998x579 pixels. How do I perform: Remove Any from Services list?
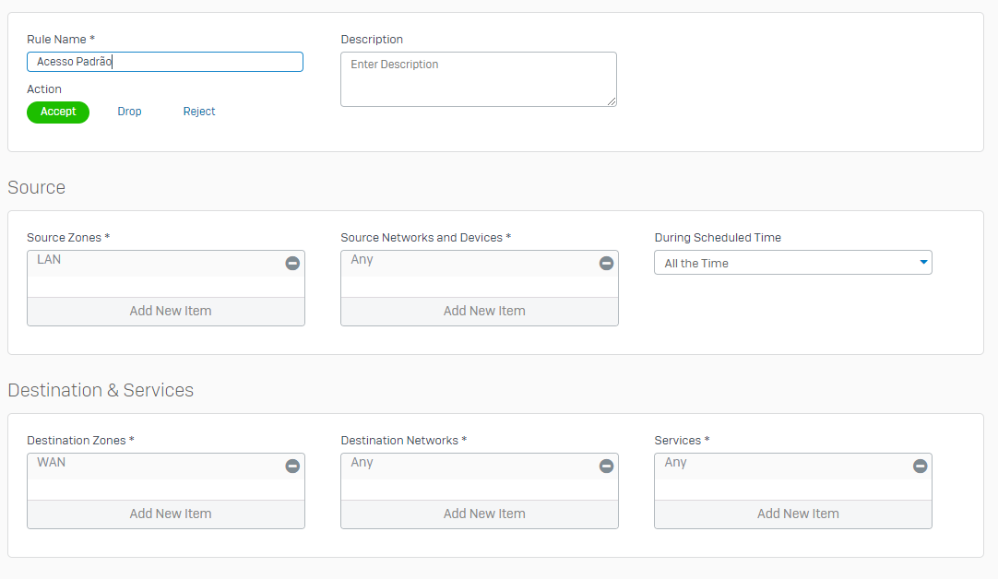pyautogui.click(x=920, y=467)
